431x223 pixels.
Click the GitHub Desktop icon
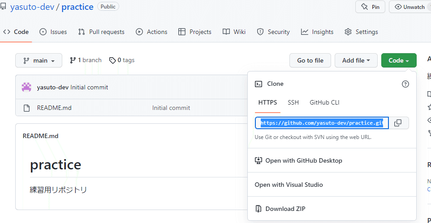pos(259,160)
